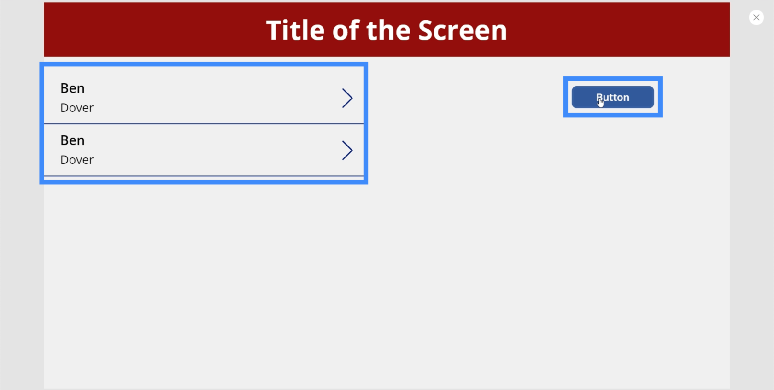Click the blue selection border around the gallery
Viewport: 774px width, 390px height.
(204, 64)
